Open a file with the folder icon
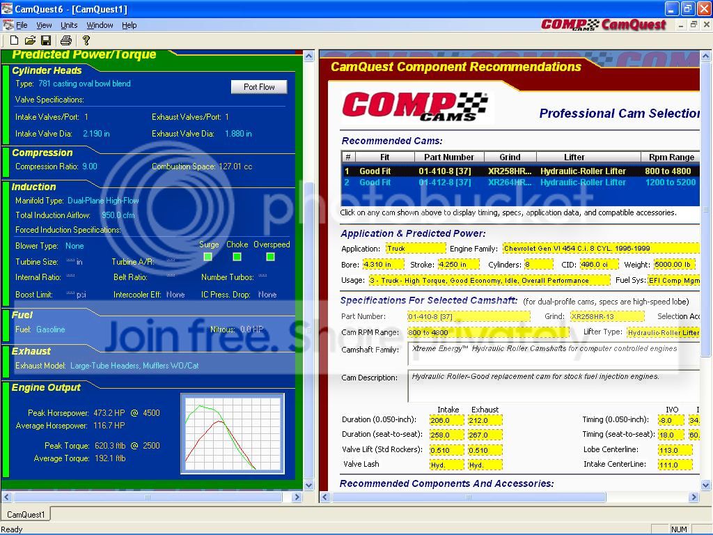The image size is (713, 535). click(x=30, y=40)
